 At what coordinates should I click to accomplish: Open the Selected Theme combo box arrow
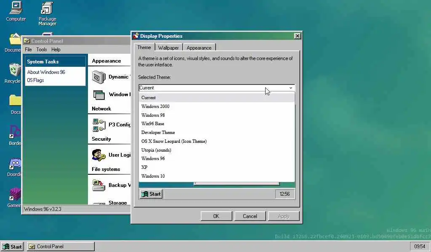(290, 88)
